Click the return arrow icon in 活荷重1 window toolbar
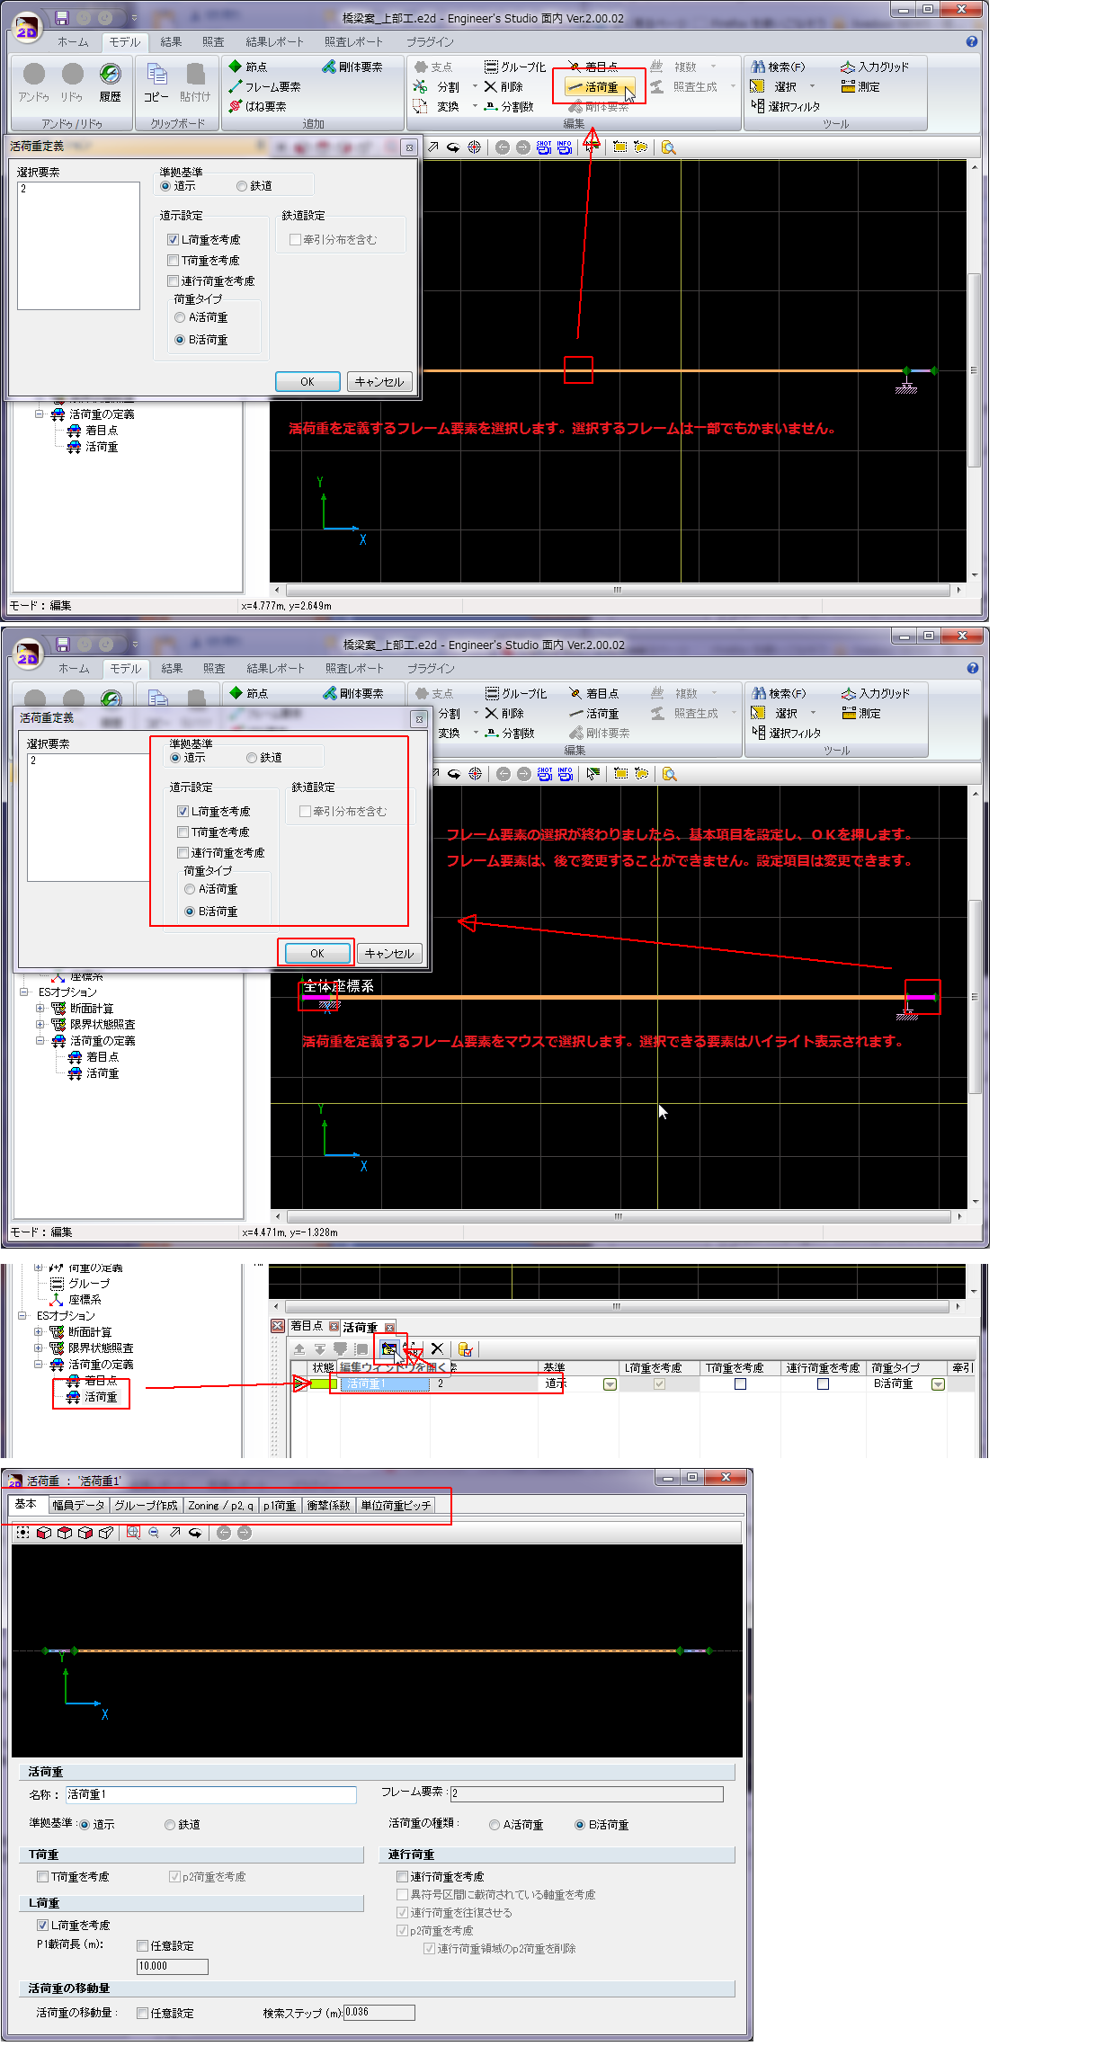Viewport: 1105px width, 2046px height. pos(195,1533)
